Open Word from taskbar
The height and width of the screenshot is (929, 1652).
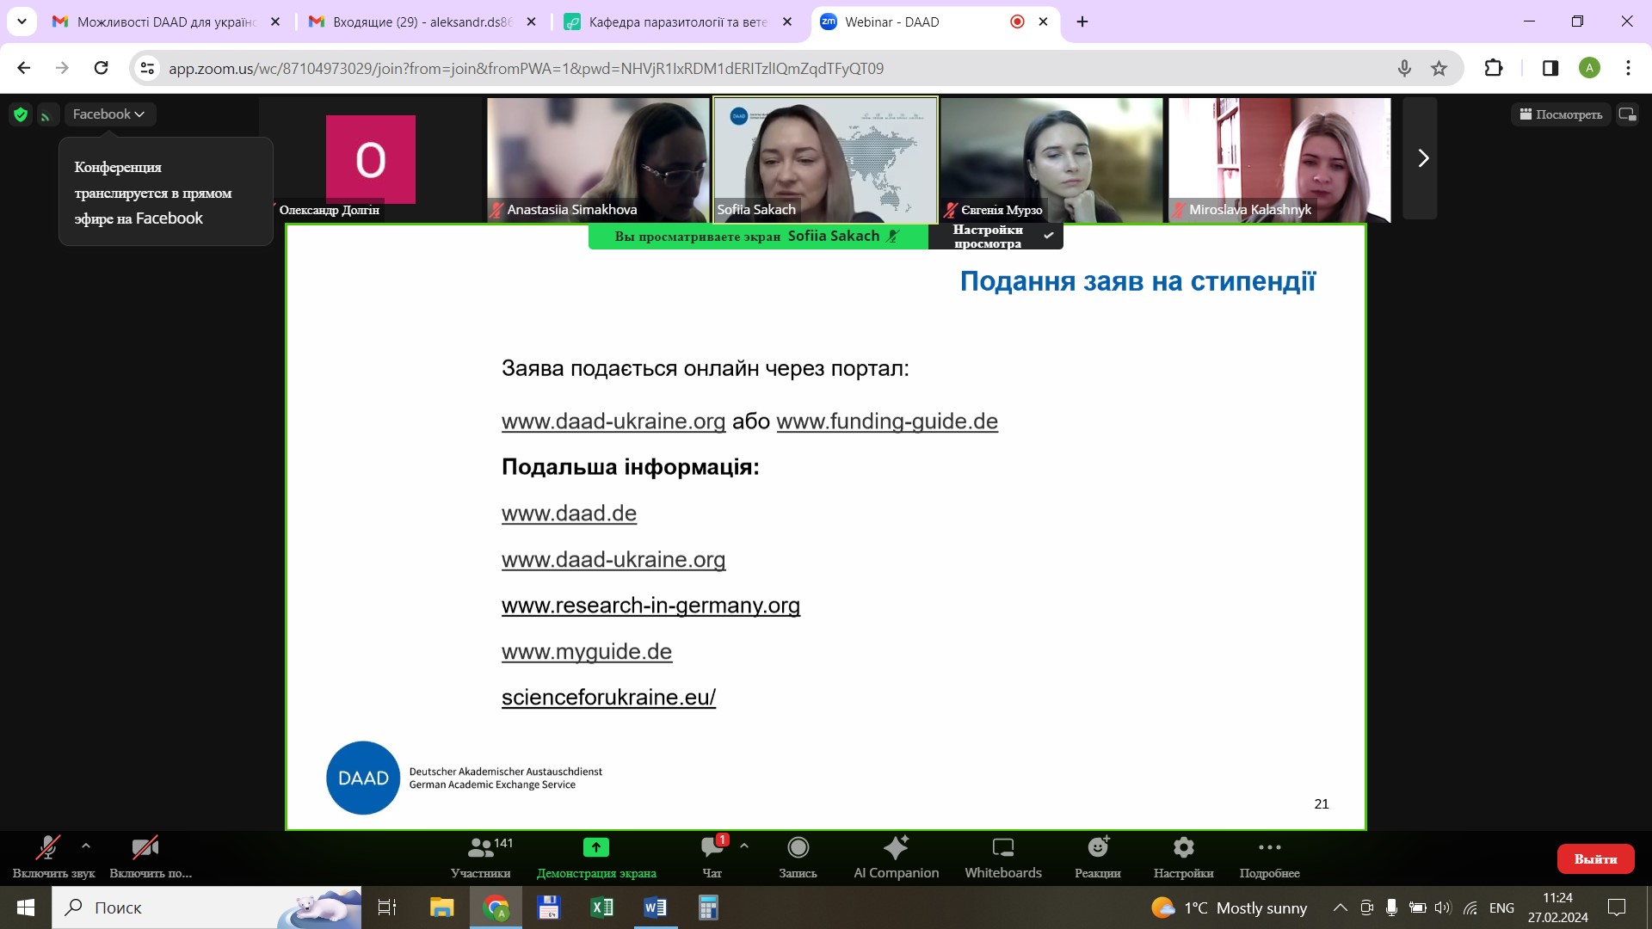[x=655, y=907]
